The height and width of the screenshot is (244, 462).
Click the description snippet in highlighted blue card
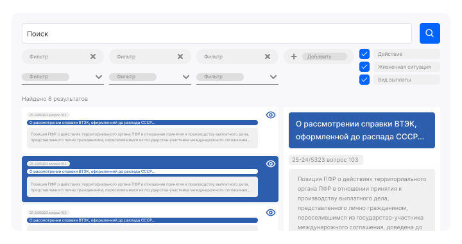[142, 187]
